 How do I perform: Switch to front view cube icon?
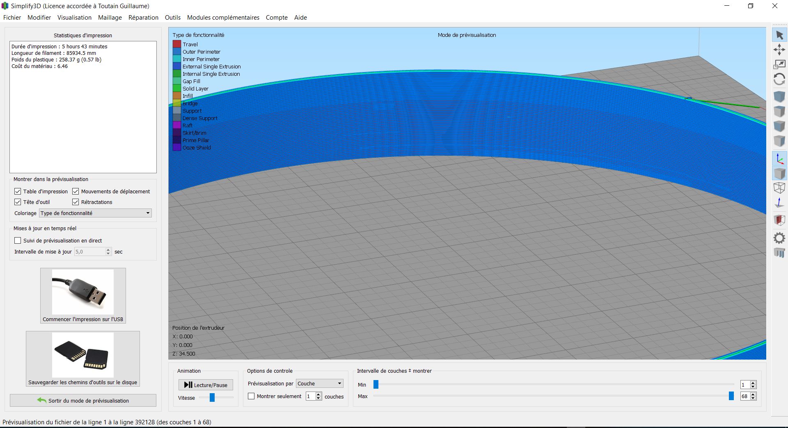[779, 126]
